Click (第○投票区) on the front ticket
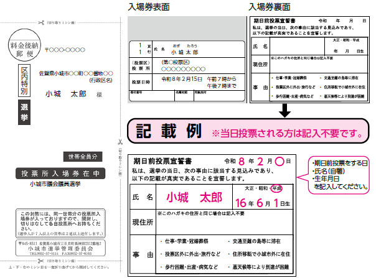This screenshot has height=278, width=376. click(x=176, y=62)
